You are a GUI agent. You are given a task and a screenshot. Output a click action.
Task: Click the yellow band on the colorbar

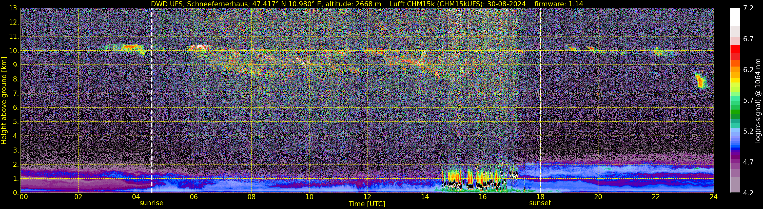(735, 80)
